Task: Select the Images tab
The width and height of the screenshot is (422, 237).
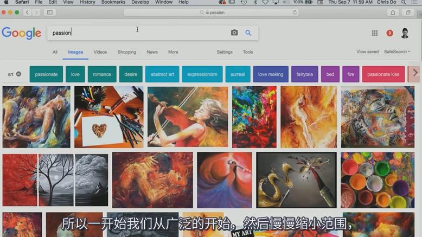Action: 75,52
